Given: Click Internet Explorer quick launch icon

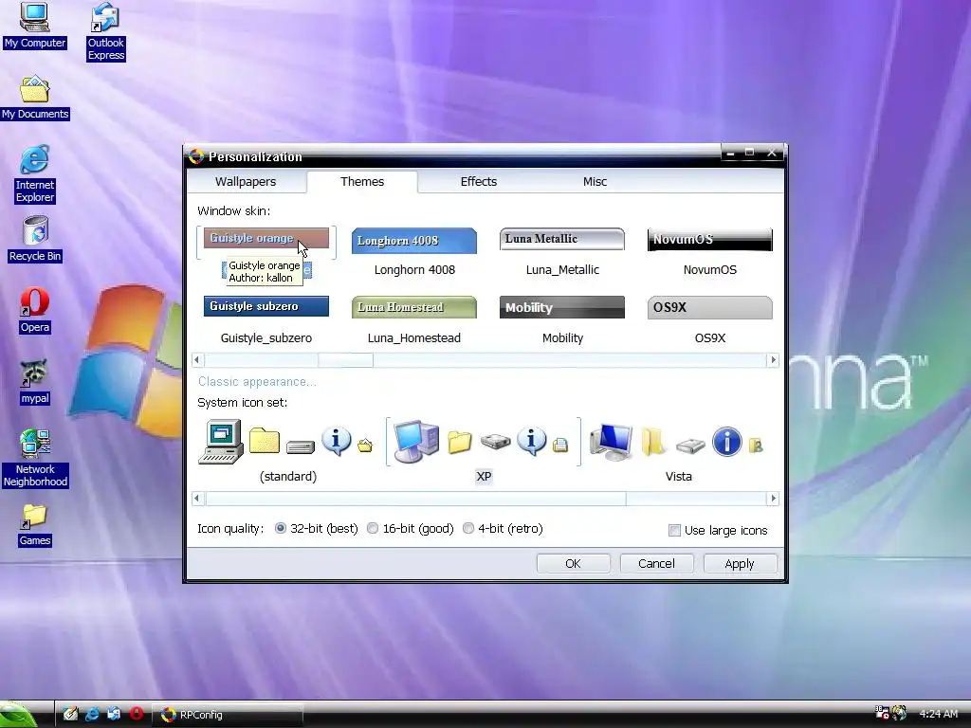Looking at the screenshot, I should [92, 715].
